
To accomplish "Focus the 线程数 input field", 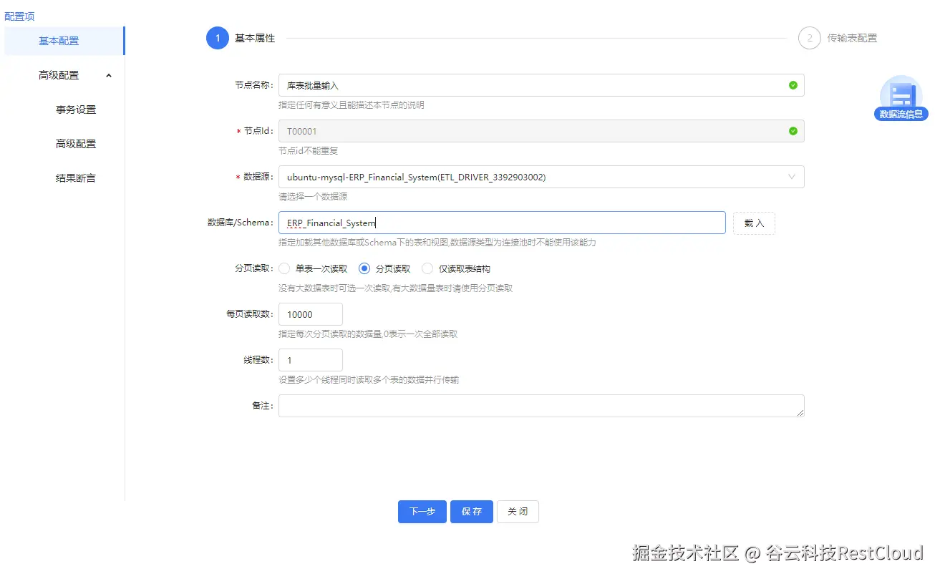I will (311, 360).
